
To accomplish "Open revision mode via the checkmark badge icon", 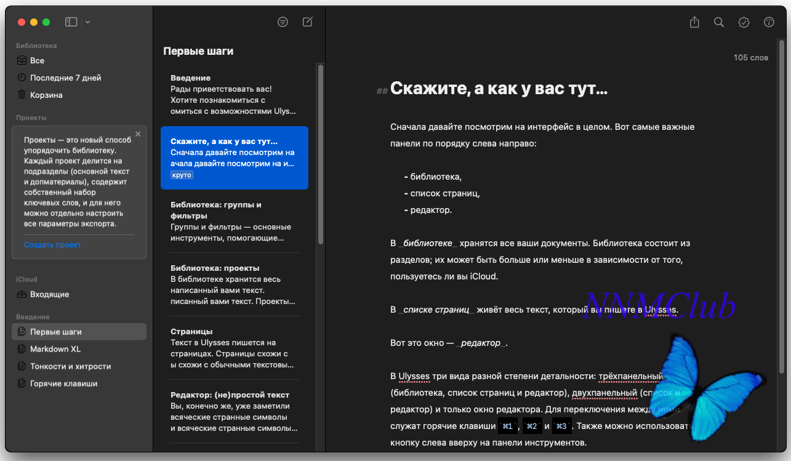I will tap(744, 22).
